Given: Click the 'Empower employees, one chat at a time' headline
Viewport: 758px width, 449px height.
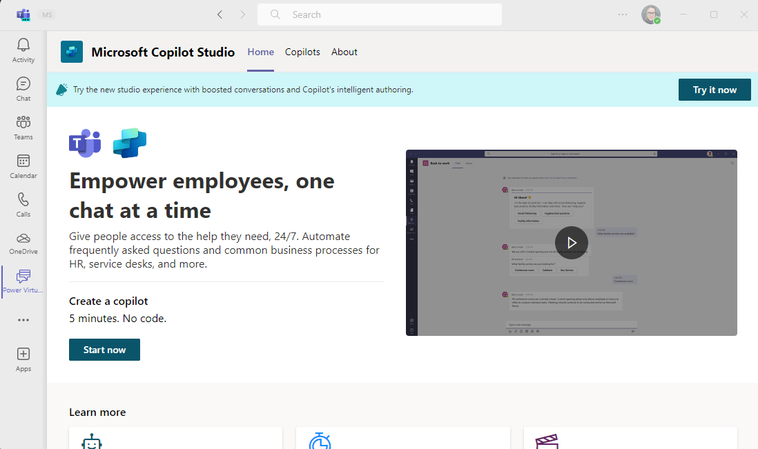Looking at the screenshot, I should click(202, 196).
